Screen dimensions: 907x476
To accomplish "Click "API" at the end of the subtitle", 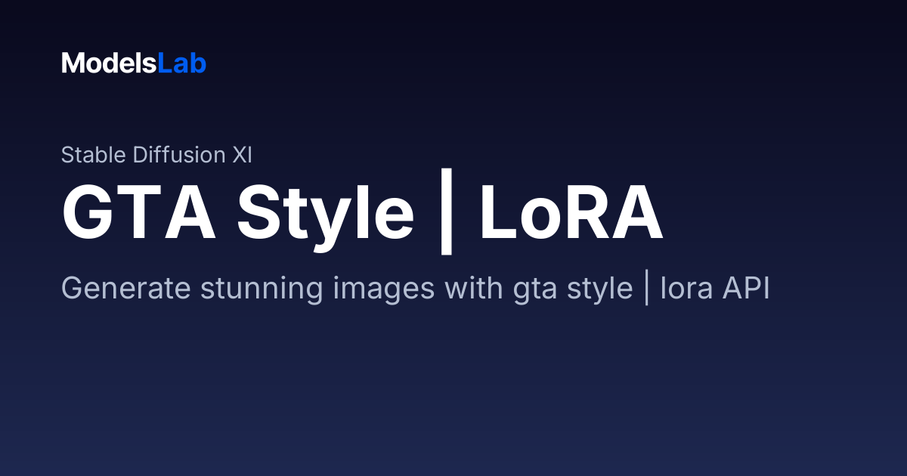I will coord(745,289).
